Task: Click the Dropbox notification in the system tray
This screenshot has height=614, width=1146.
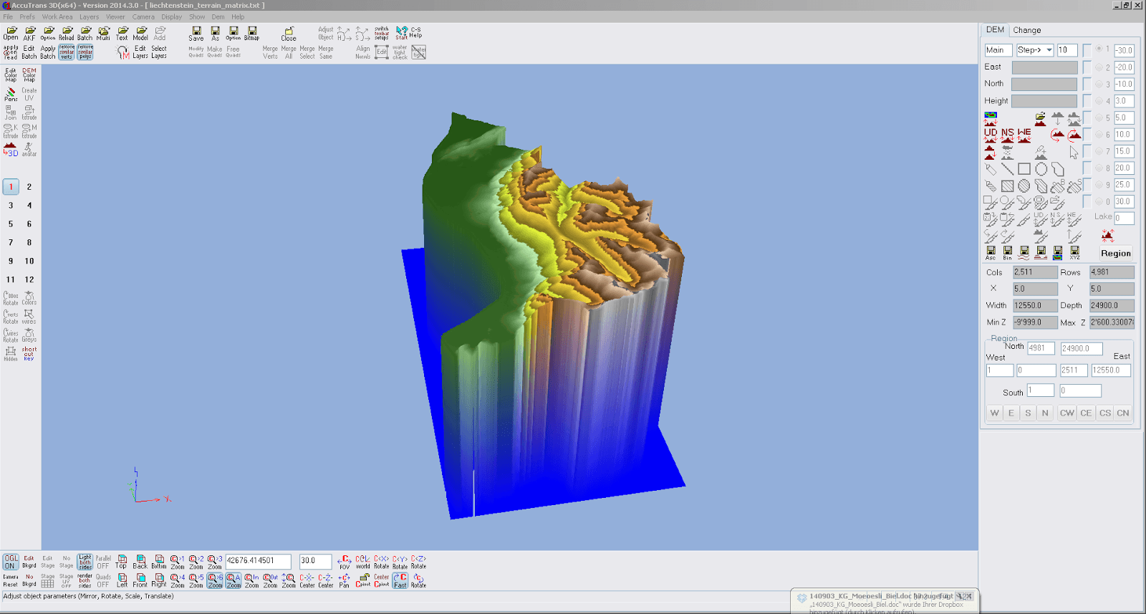Action: [x=885, y=602]
